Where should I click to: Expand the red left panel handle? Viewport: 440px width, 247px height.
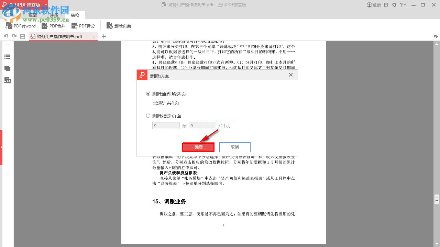click(1, 148)
